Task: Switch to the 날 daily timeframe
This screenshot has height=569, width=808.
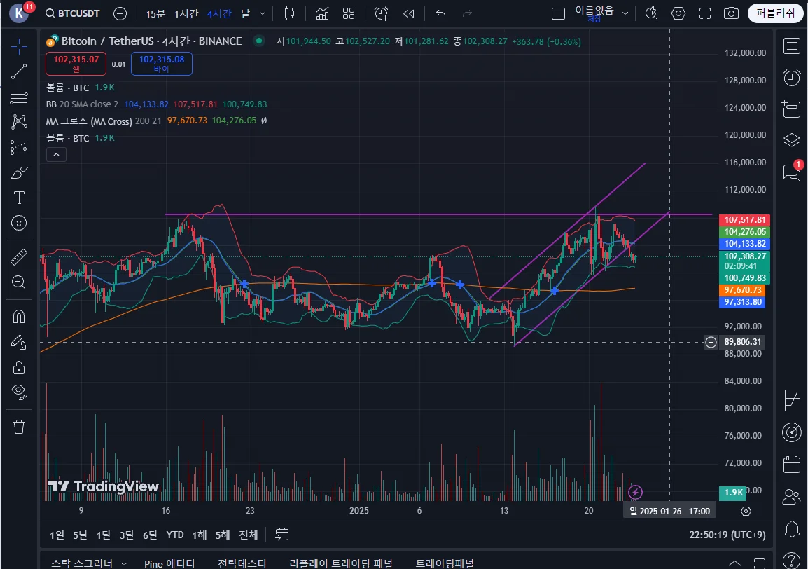Action: [246, 13]
